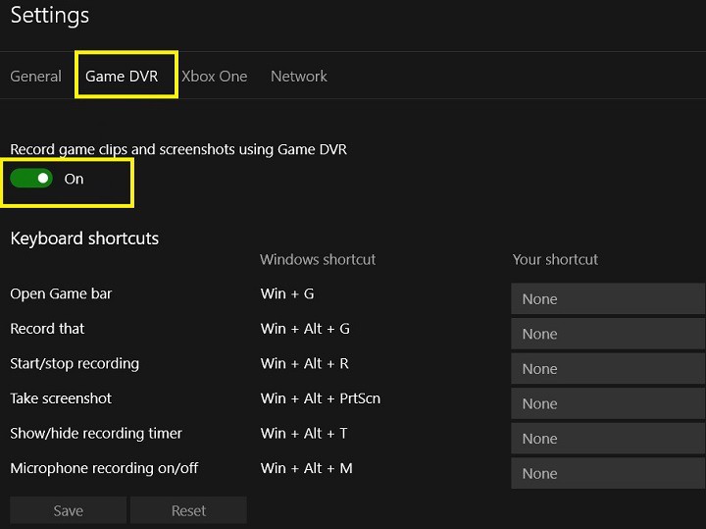Click the Open Game bar label

pyautogui.click(x=61, y=293)
